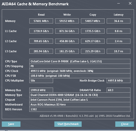Viewport: 136px width, 131px height.
Task: Close window with the X icon
Action: tap(130, 3)
